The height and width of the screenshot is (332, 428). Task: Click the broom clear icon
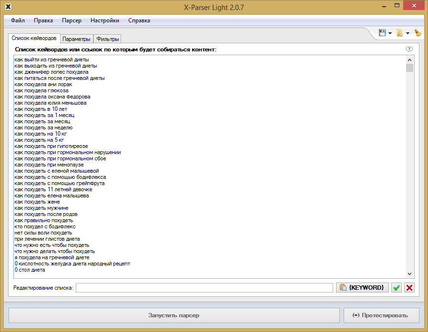pyautogui.click(x=418, y=33)
